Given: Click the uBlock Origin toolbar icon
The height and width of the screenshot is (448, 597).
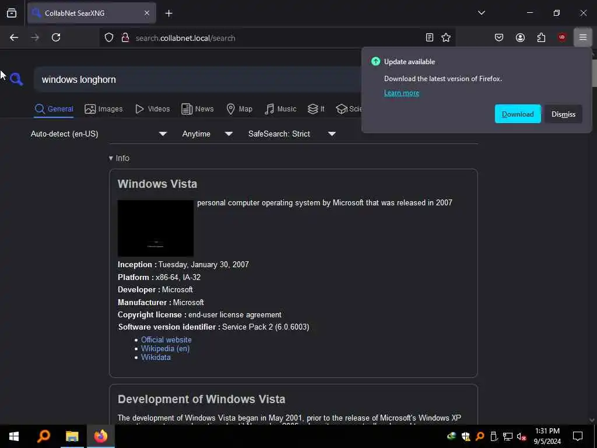Looking at the screenshot, I should tap(562, 37).
